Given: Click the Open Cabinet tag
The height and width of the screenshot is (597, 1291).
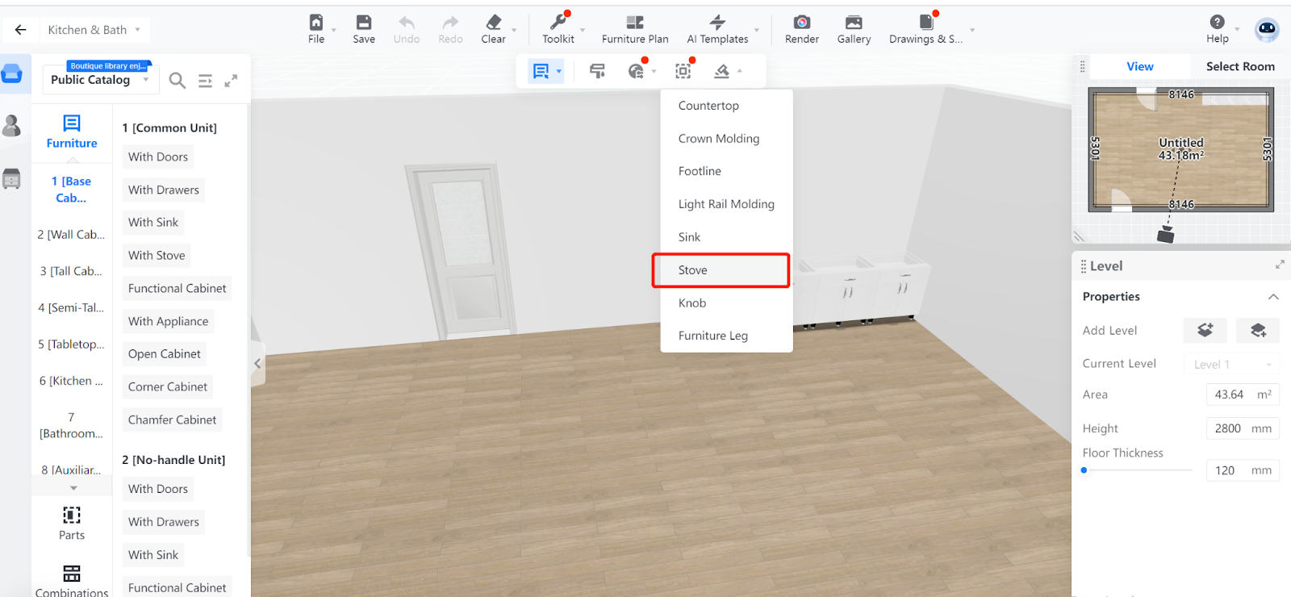Looking at the screenshot, I should tap(165, 353).
